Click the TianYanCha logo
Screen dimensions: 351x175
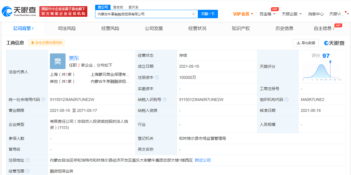19,11
